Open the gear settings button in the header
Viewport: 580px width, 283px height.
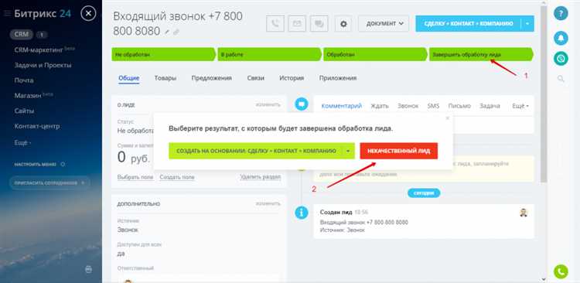(x=343, y=24)
